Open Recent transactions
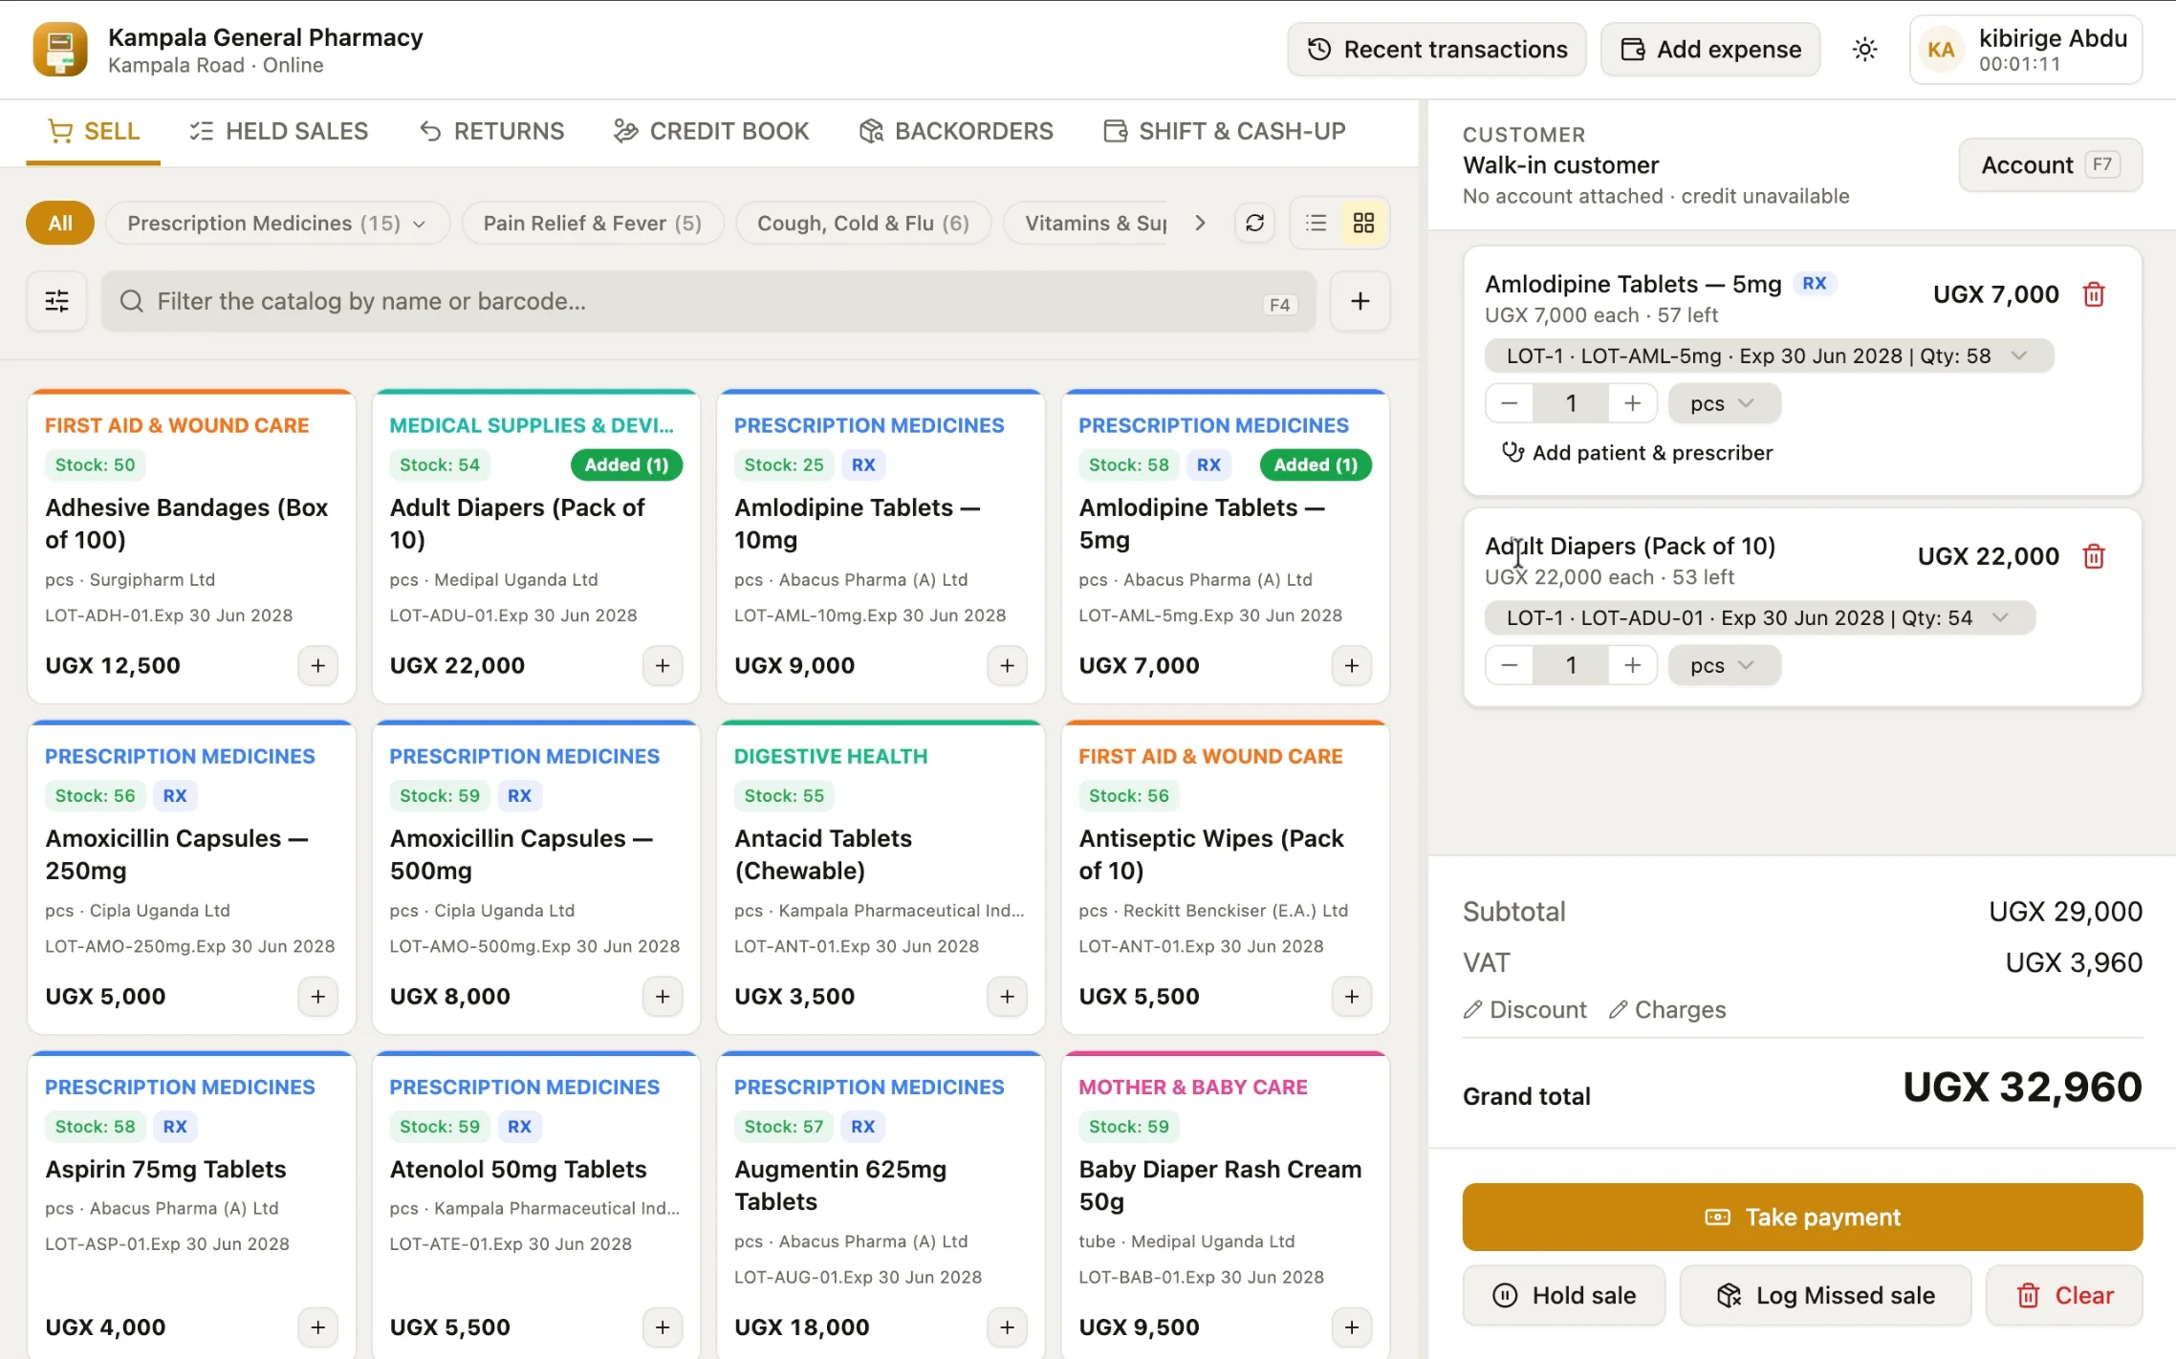This screenshot has width=2176, height=1359. tap(1437, 50)
